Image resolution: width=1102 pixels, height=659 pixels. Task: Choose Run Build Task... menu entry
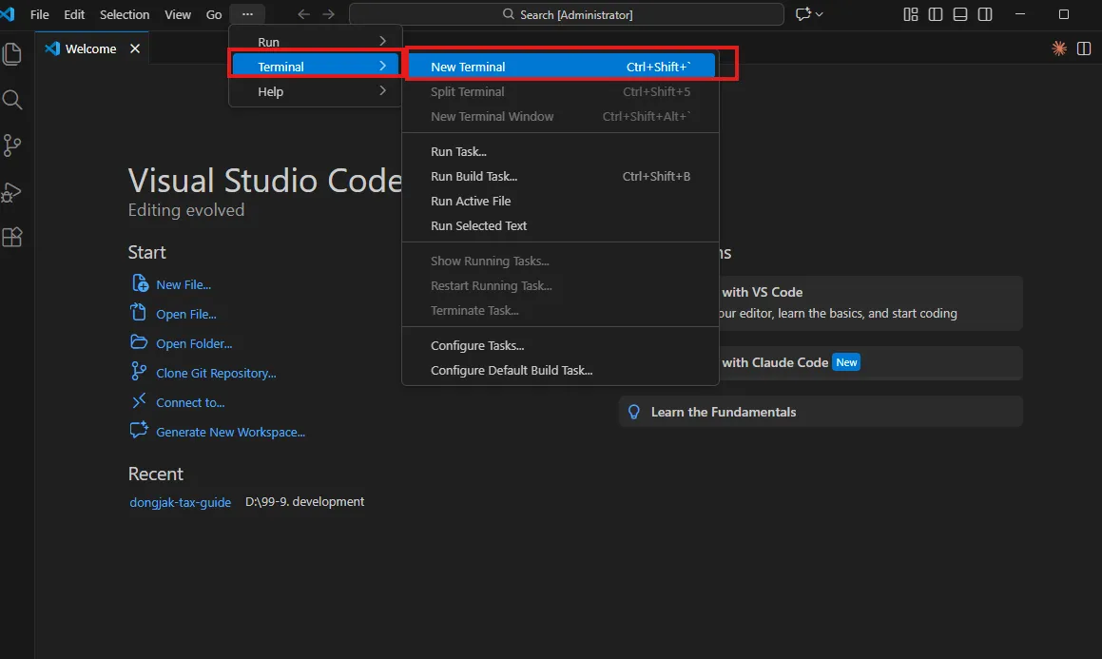(474, 176)
